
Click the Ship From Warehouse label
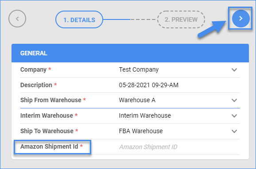(50, 100)
